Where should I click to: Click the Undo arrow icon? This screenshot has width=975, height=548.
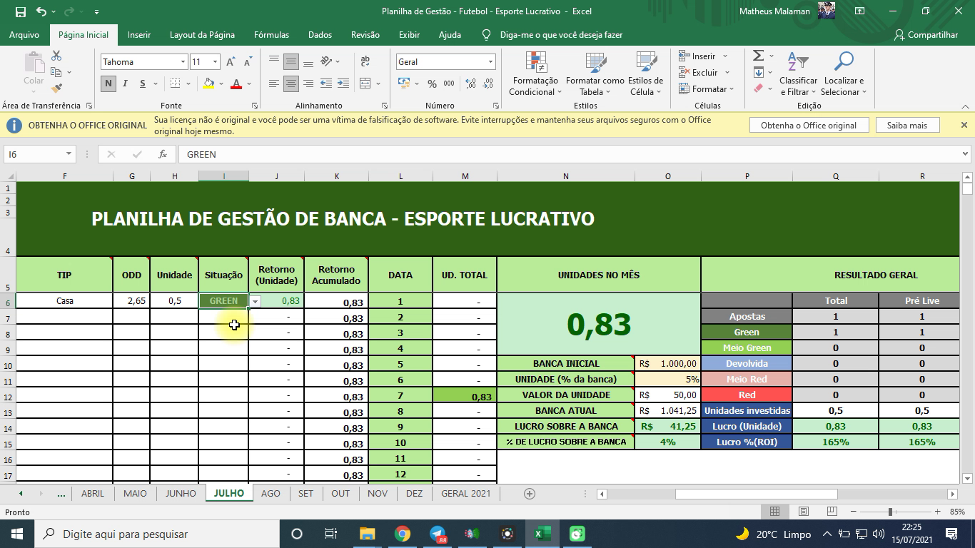tap(41, 11)
